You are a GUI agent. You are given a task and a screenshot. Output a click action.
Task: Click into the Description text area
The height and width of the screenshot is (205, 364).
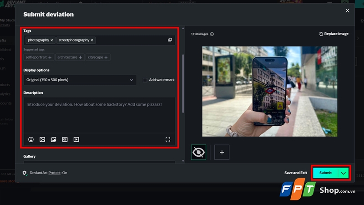[99, 115]
